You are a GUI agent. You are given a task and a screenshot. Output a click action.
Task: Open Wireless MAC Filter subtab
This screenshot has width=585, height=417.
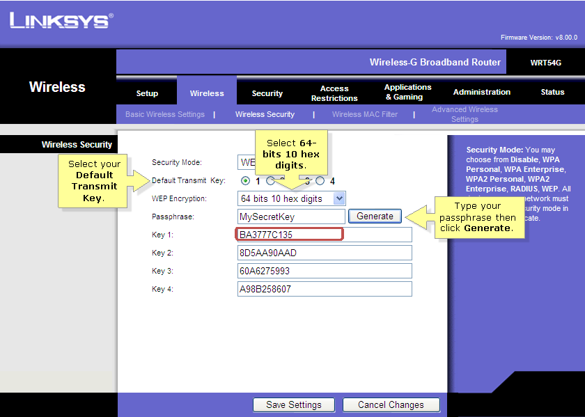[365, 114]
